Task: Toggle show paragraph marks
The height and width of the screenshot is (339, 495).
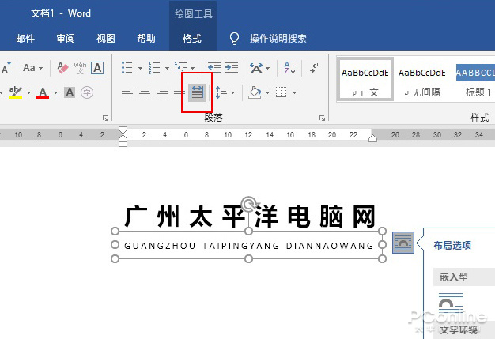Action: (313, 67)
